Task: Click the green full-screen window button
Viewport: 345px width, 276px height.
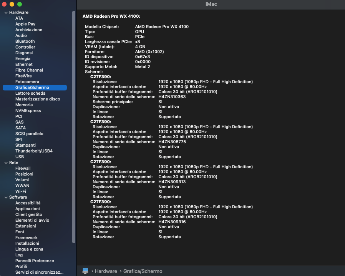Action: 20,4
